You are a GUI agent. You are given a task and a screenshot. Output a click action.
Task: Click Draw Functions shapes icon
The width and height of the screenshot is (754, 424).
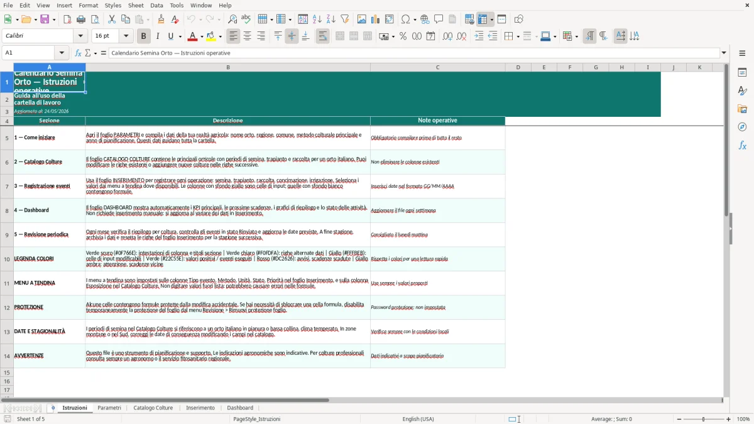519,19
